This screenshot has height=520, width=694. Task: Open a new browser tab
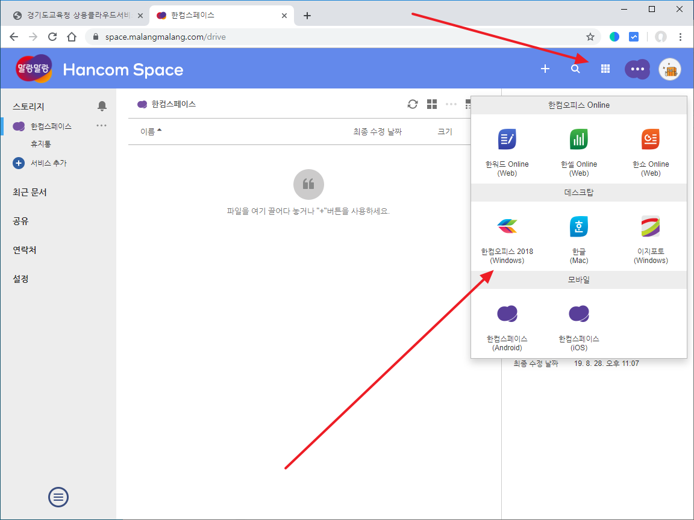tap(307, 16)
